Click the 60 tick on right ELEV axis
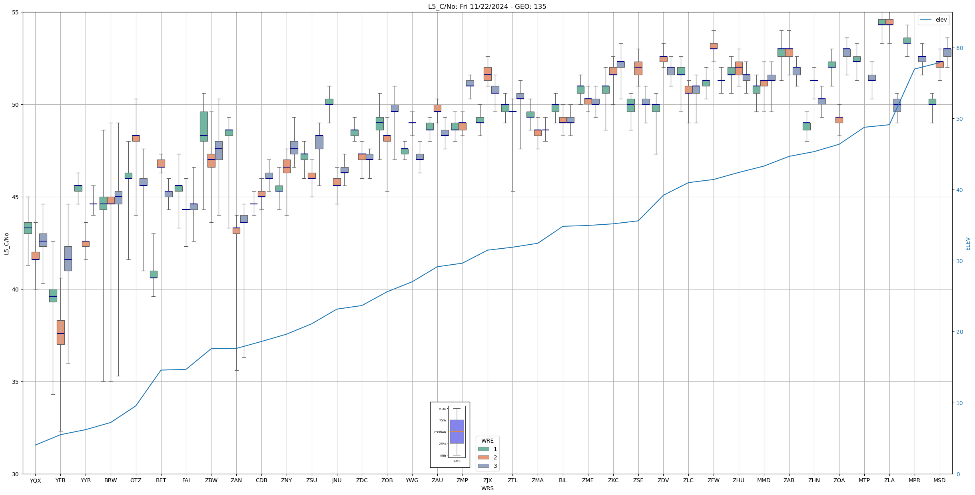The image size is (975, 495). tap(959, 48)
